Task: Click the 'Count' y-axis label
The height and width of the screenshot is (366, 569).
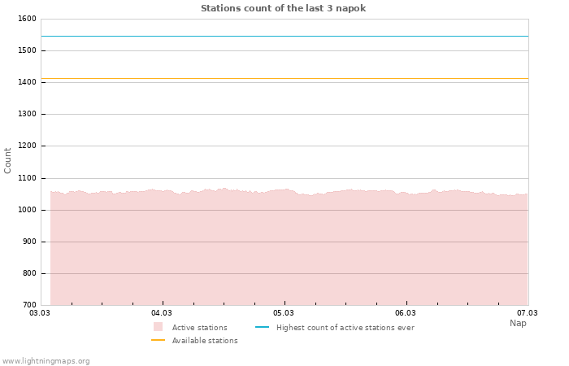Action: [7, 160]
